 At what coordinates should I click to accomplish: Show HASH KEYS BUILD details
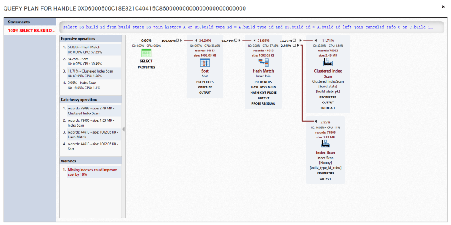pyautogui.click(x=263, y=87)
